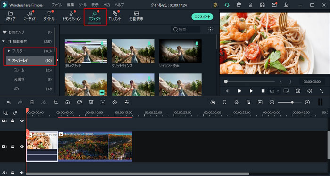Open the mail messages icon
This screenshot has width=330, height=176.
(274, 5)
